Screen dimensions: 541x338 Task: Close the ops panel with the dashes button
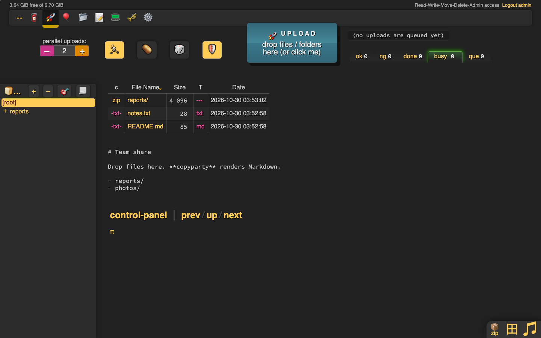click(x=20, y=18)
